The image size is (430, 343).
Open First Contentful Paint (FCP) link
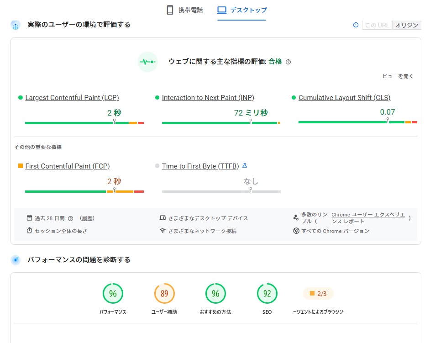[x=68, y=166]
